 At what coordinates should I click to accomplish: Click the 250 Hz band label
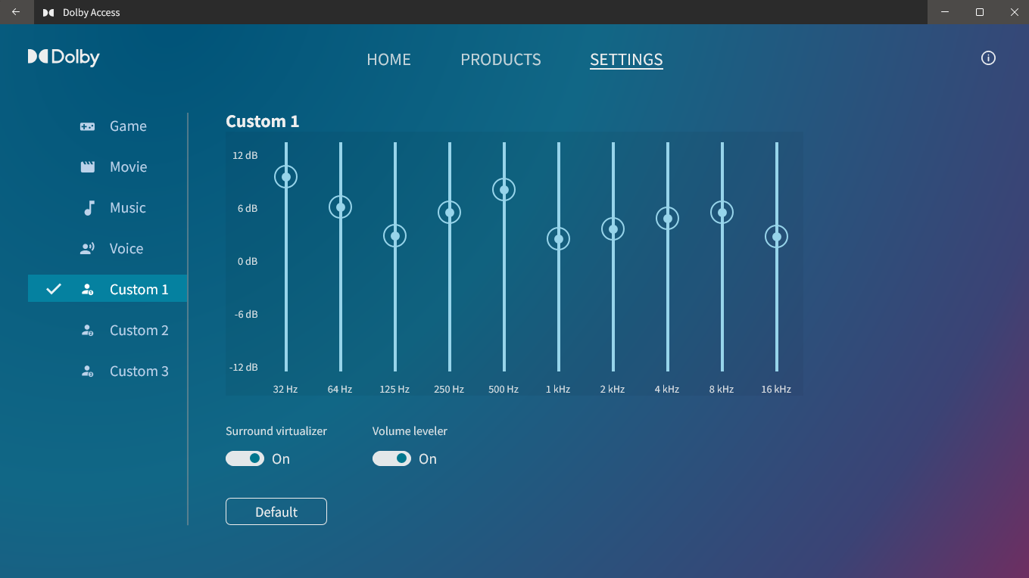[449, 390]
